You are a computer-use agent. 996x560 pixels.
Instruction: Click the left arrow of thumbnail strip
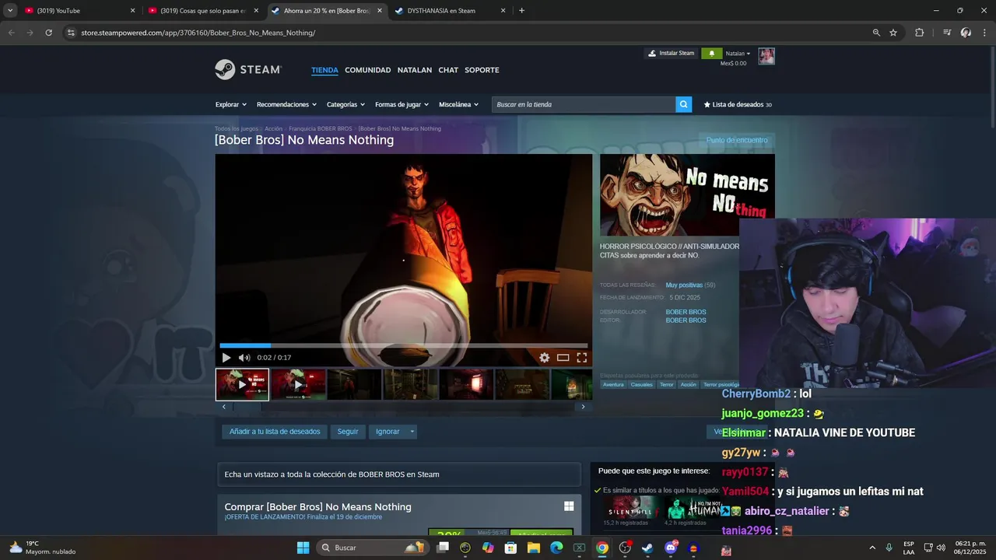(224, 407)
